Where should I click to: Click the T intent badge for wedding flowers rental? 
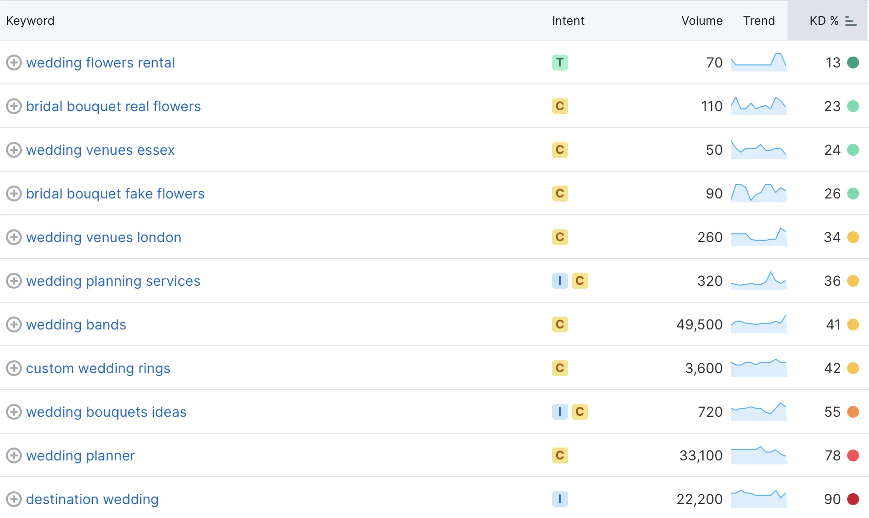560,63
